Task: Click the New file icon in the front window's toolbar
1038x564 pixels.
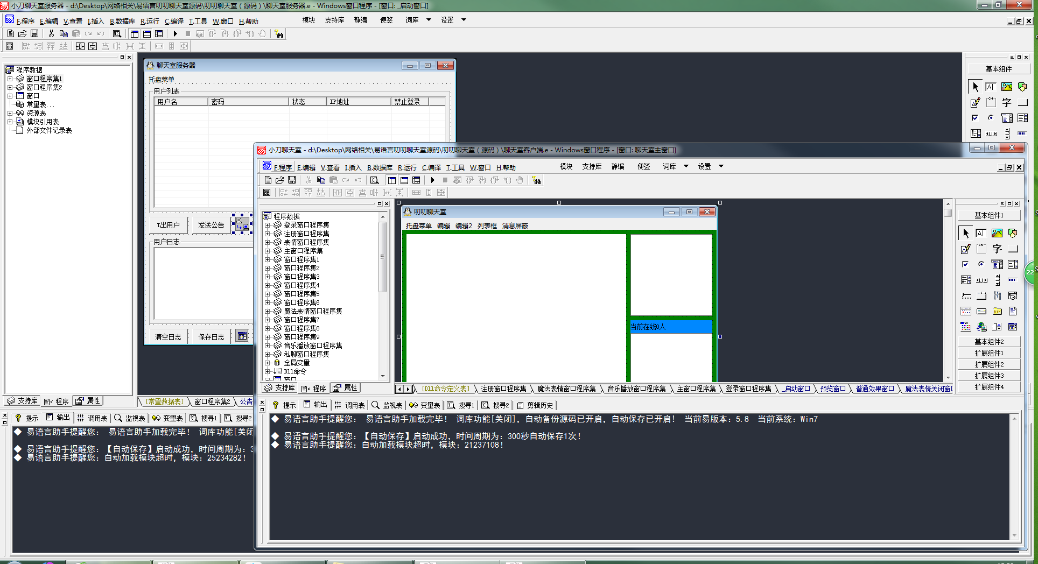Action: [268, 180]
